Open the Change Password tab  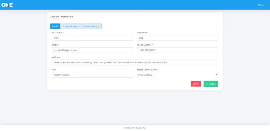(x=71, y=26)
